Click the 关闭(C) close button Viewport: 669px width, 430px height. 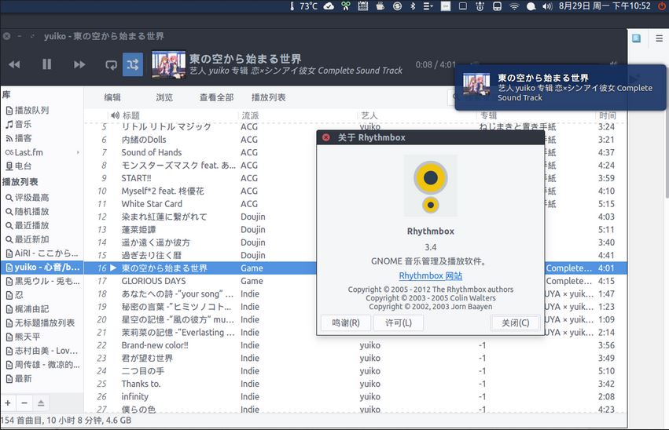[516, 322]
